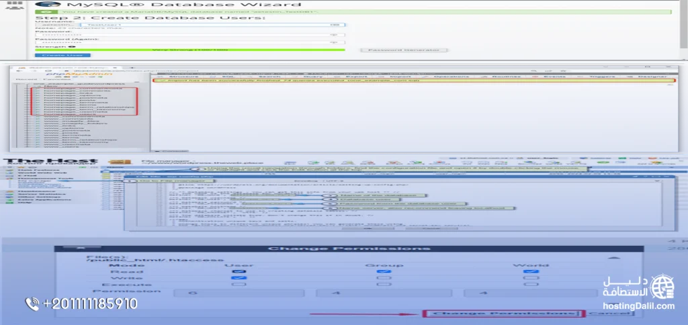Tick the User Execute permission checkbox
Viewport: 688px width, 325px height.
click(239, 285)
